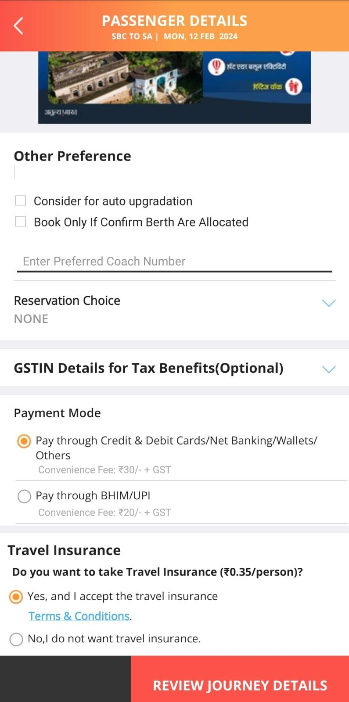Tap the back arrow in header
The width and height of the screenshot is (349, 702).
pyautogui.click(x=18, y=26)
